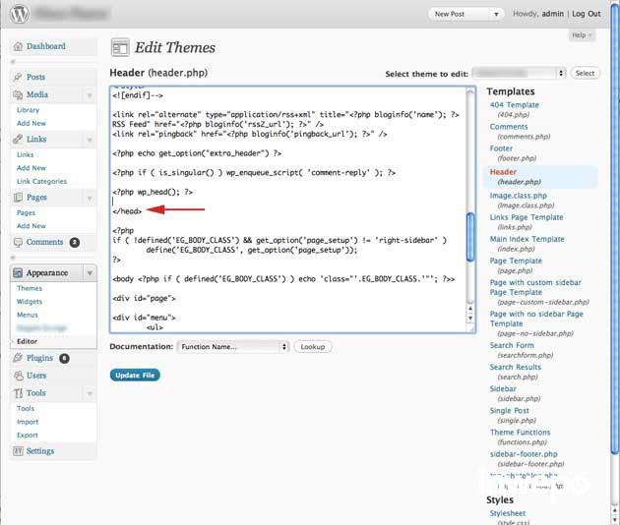620x525 pixels.
Task: Collapse the Tools menu arrow
Action: [90, 393]
